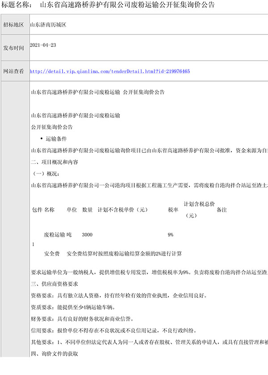Click the line 公开征集询价公告 above the bullet
268x375 pixels.
52,127
